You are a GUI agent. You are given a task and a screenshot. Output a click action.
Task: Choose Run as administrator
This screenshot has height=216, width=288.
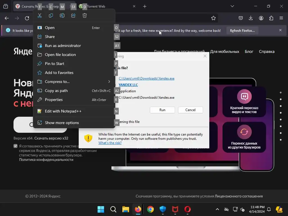tap(74, 46)
